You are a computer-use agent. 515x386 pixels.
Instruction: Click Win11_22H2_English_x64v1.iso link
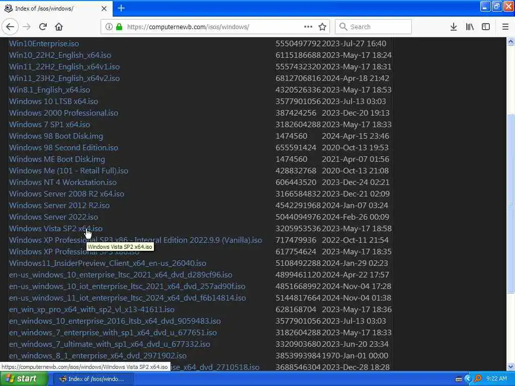coord(64,67)
